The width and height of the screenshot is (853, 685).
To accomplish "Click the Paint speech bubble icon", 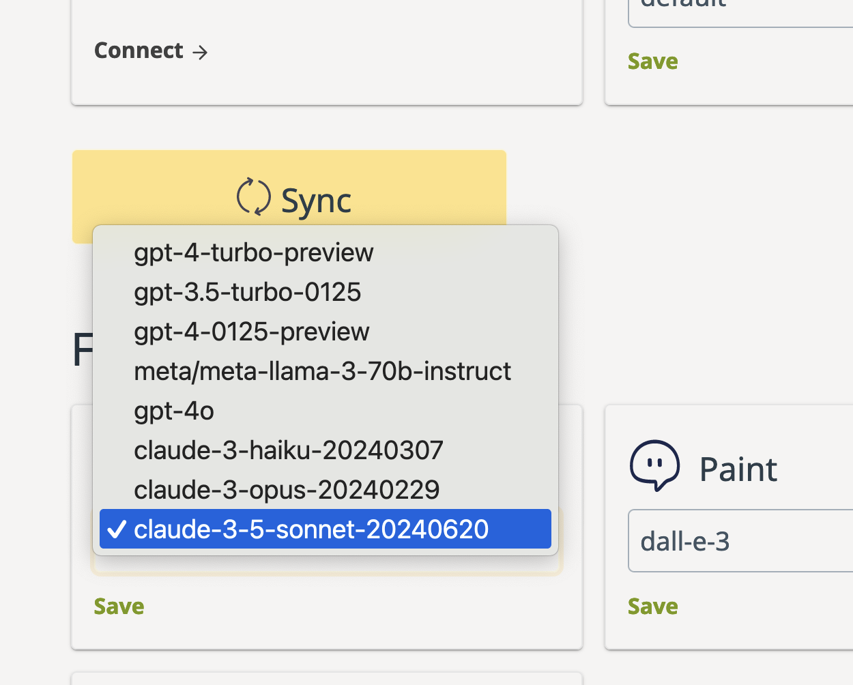I will (x=654, y=465).
